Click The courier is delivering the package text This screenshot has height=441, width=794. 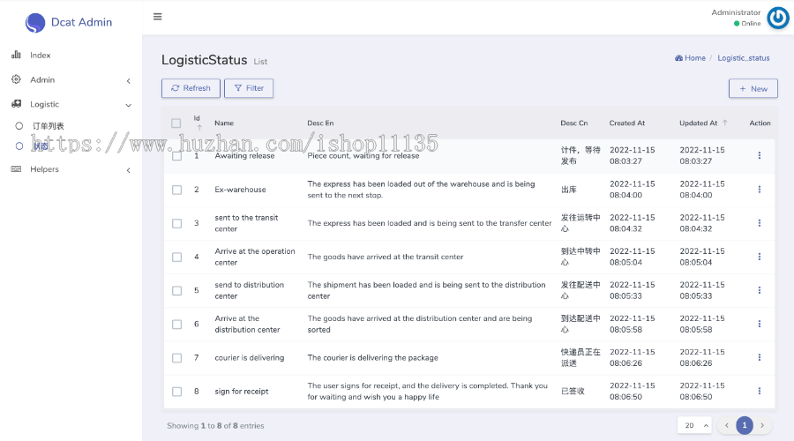point(372,357)
